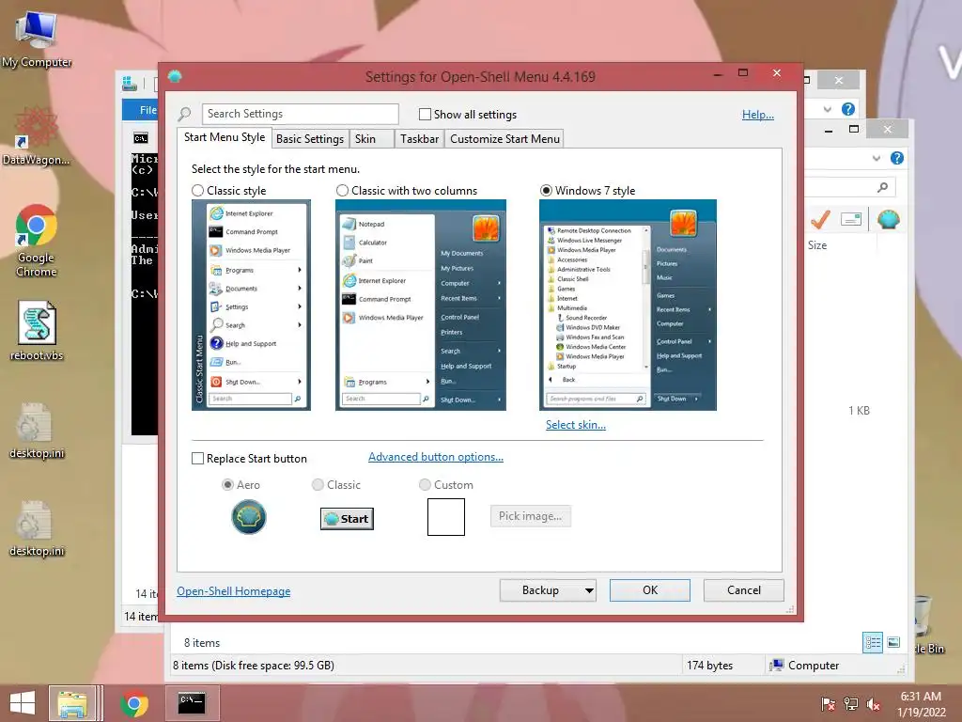Open My Computer desktop icon

click(36, 39)
